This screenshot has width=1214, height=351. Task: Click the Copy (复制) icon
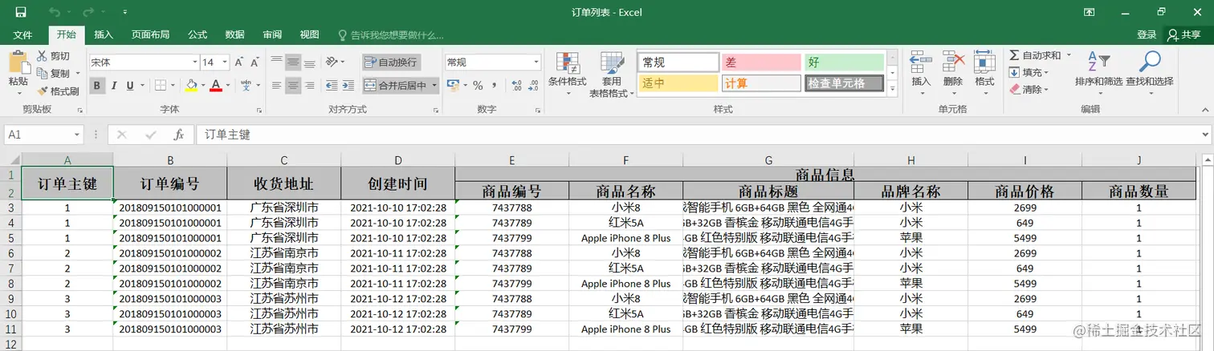(42, 73)
